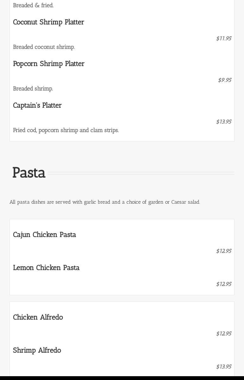Click the Cajun Chicken Pasta $12.95 price
The height and width of the screenshot is (380, 244).
[x=223, y=251]
